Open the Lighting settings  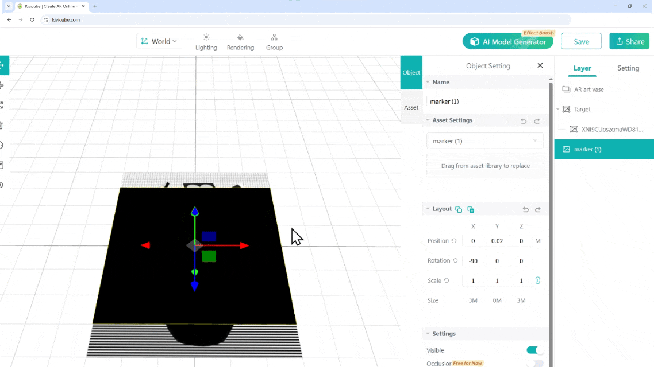pos(206,42)
